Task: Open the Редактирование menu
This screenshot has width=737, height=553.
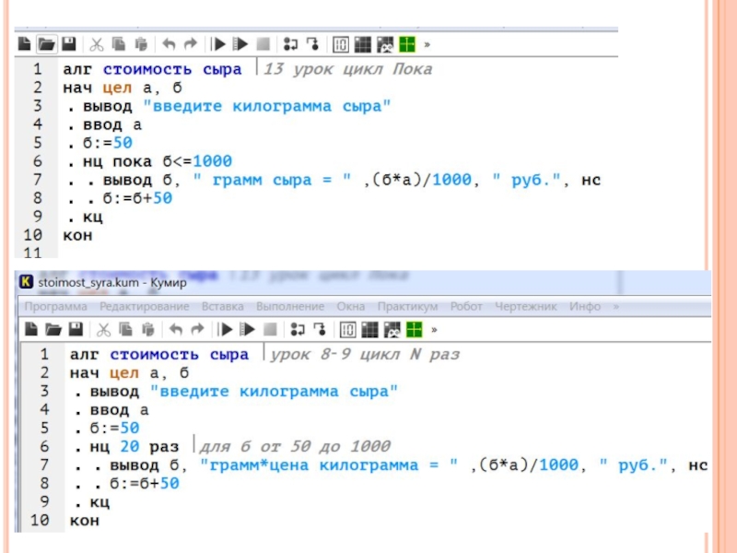Action: coord(145,307)
